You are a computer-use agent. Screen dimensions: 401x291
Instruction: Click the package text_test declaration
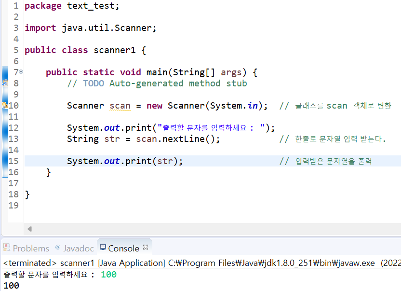72,6
